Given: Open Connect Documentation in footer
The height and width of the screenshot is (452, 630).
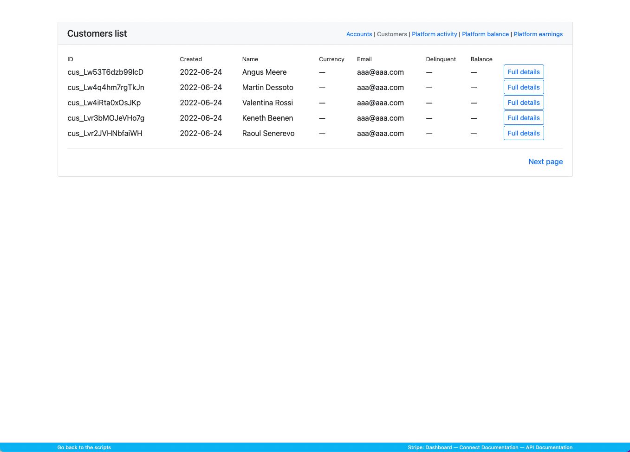Looking at the screenshot, I should pyautogui.click(x=488, y=447).
